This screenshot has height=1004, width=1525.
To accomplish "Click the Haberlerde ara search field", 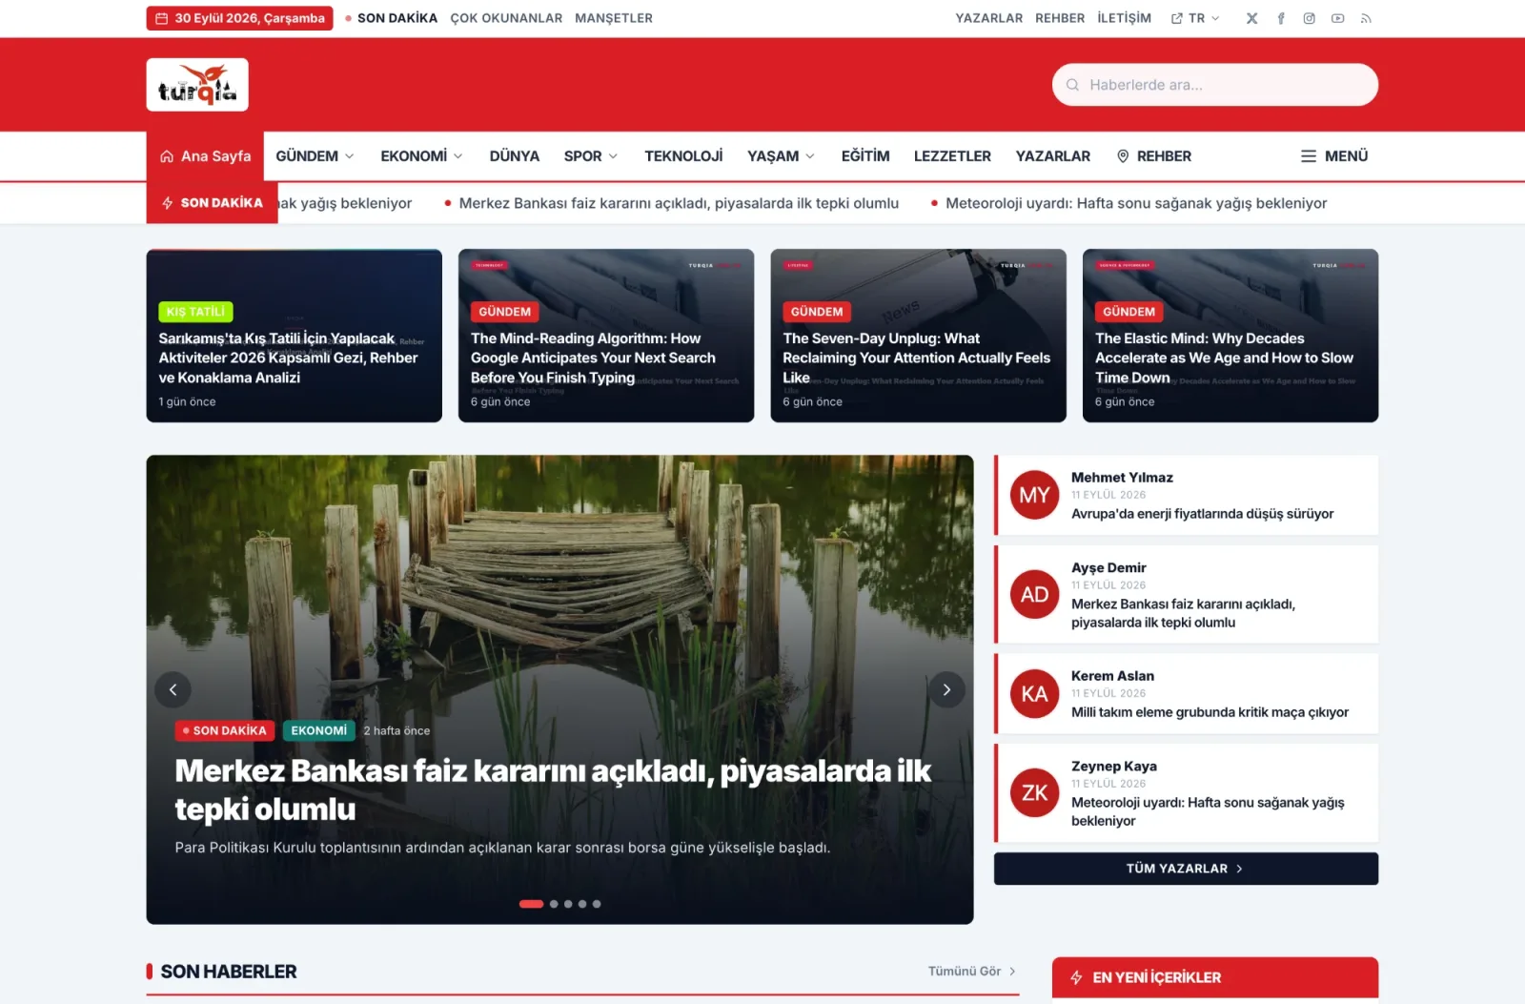I will click(1215, 85).
